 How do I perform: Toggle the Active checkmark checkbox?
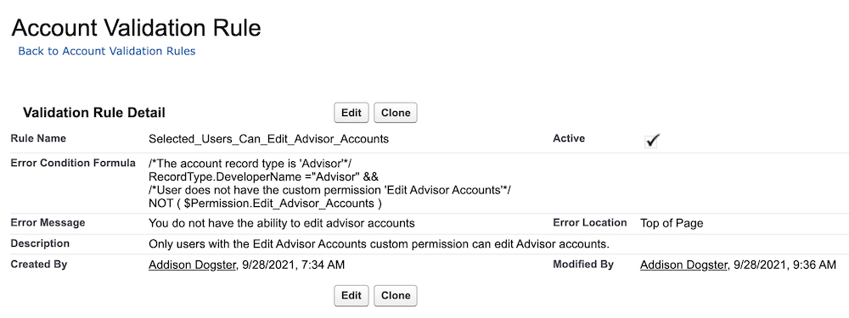(652, 141)
